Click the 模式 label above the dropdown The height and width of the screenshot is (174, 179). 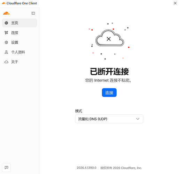point(79,111)
